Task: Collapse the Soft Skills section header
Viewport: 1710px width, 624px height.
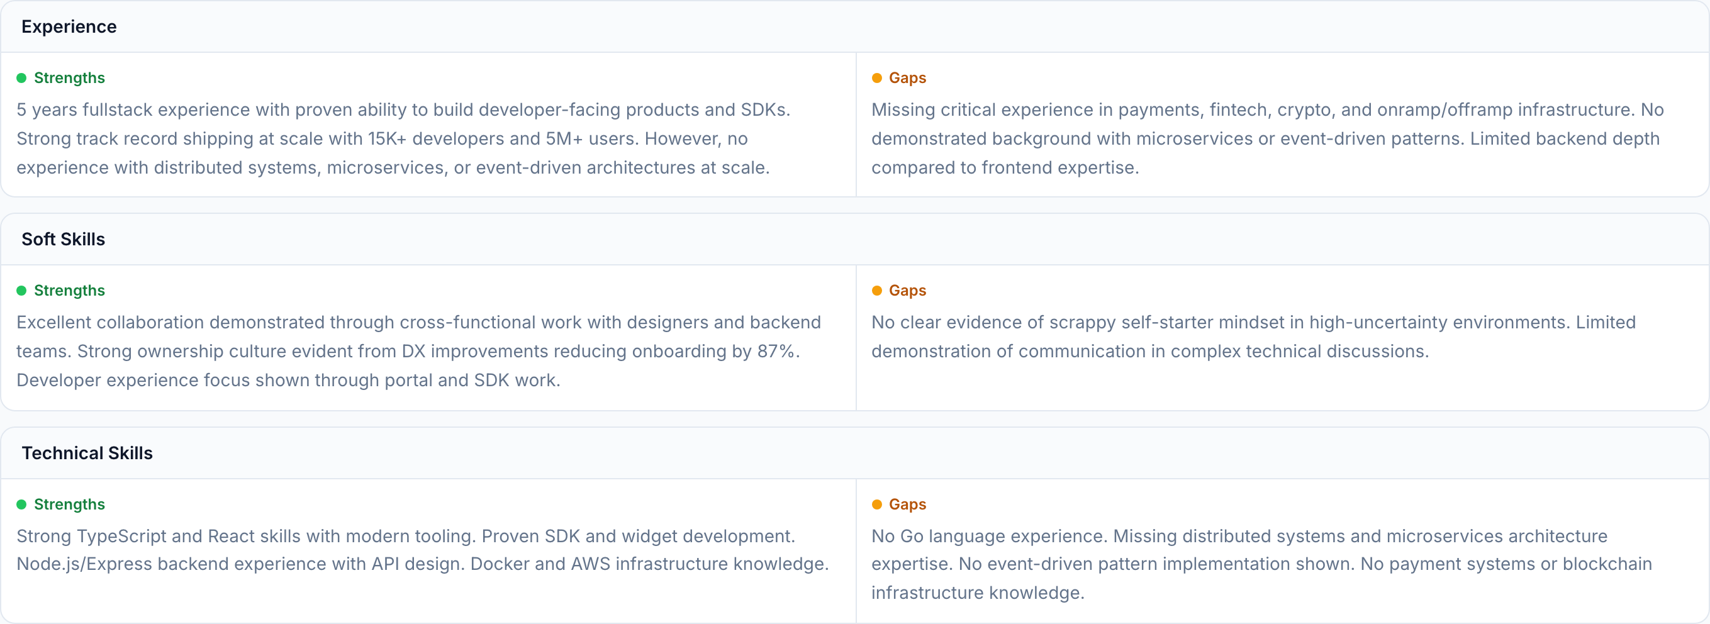Action: pyautogui.click(x=63, y=239)
